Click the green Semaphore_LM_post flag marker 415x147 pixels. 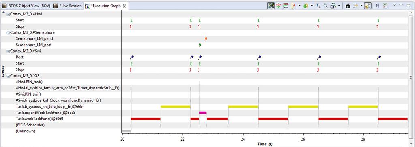point(200,45)
